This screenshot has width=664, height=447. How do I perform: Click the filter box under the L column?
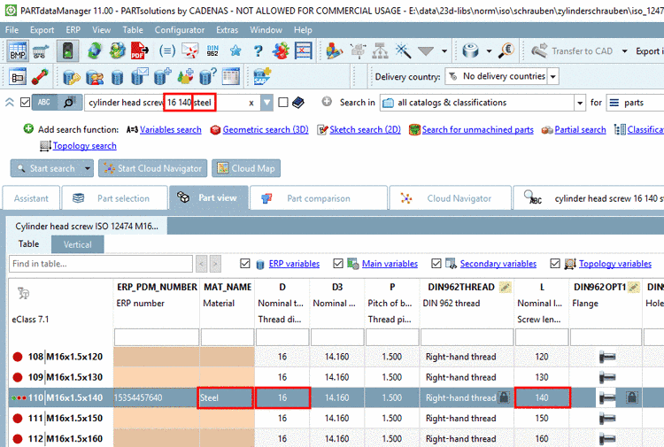pos(542,338)
